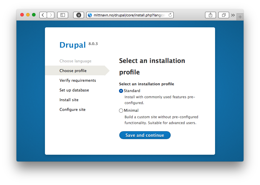This screenshot has width=260, height=185.
Task: Go forward with the Safari forward arrow
Action: coord(51,15)
